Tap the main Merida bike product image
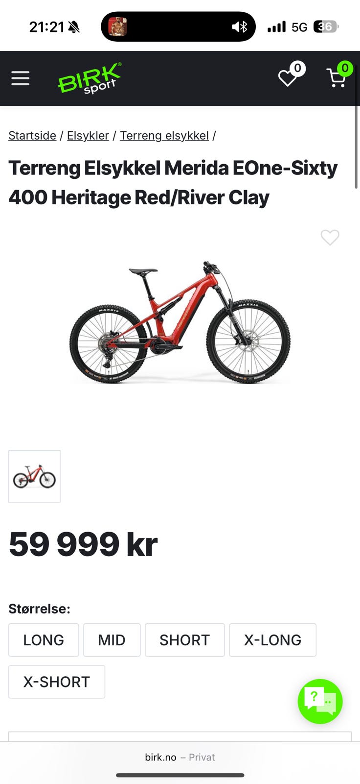 (180, 322)
